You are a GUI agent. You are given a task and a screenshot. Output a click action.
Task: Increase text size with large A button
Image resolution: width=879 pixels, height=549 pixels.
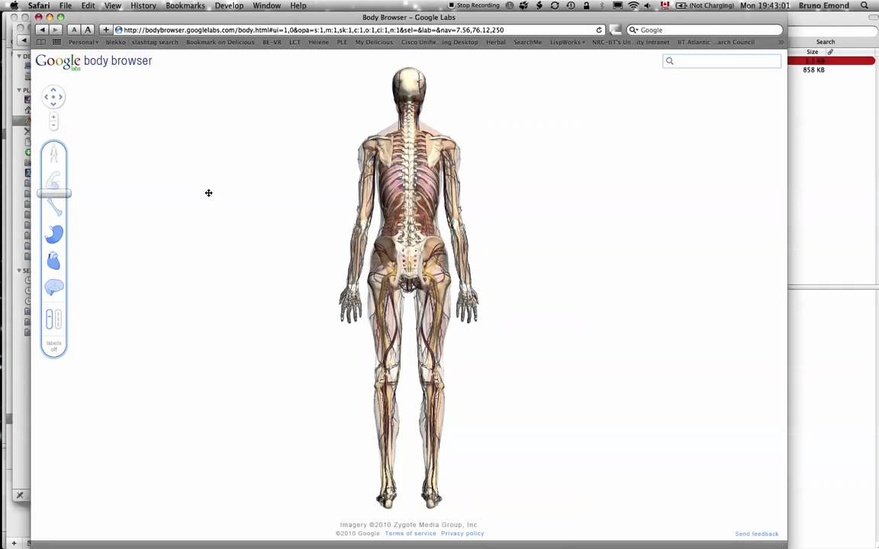point(88,30)
